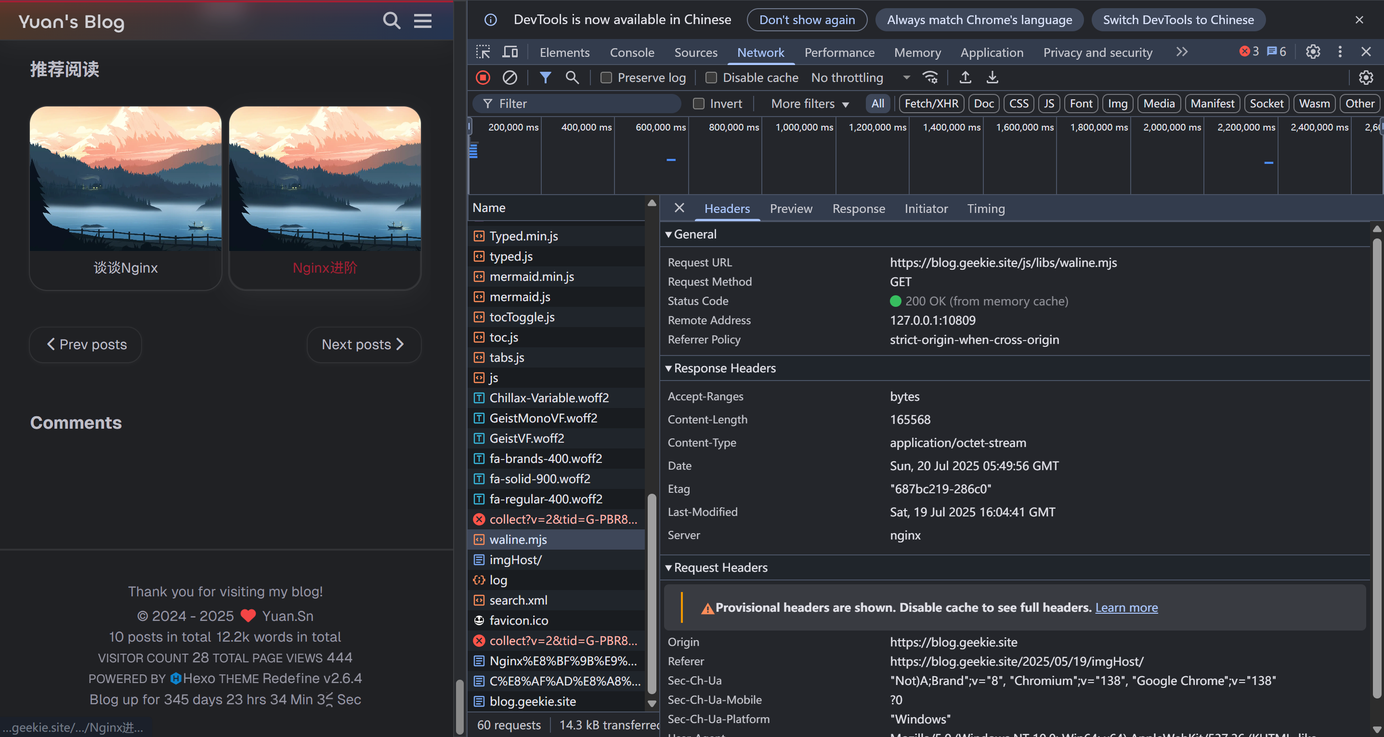
Task: Open network conditions wifi icon
Action: pyautogui.click(x=930, y=78)
